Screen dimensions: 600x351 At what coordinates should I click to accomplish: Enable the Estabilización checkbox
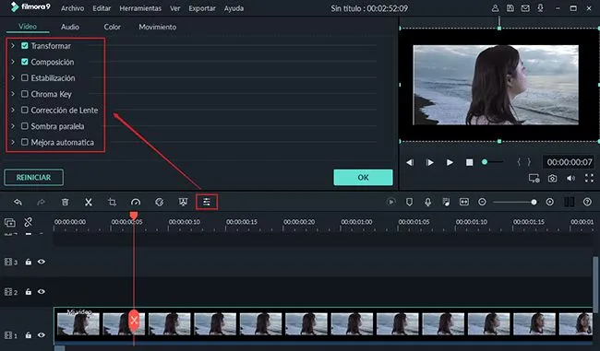(25, 78)
